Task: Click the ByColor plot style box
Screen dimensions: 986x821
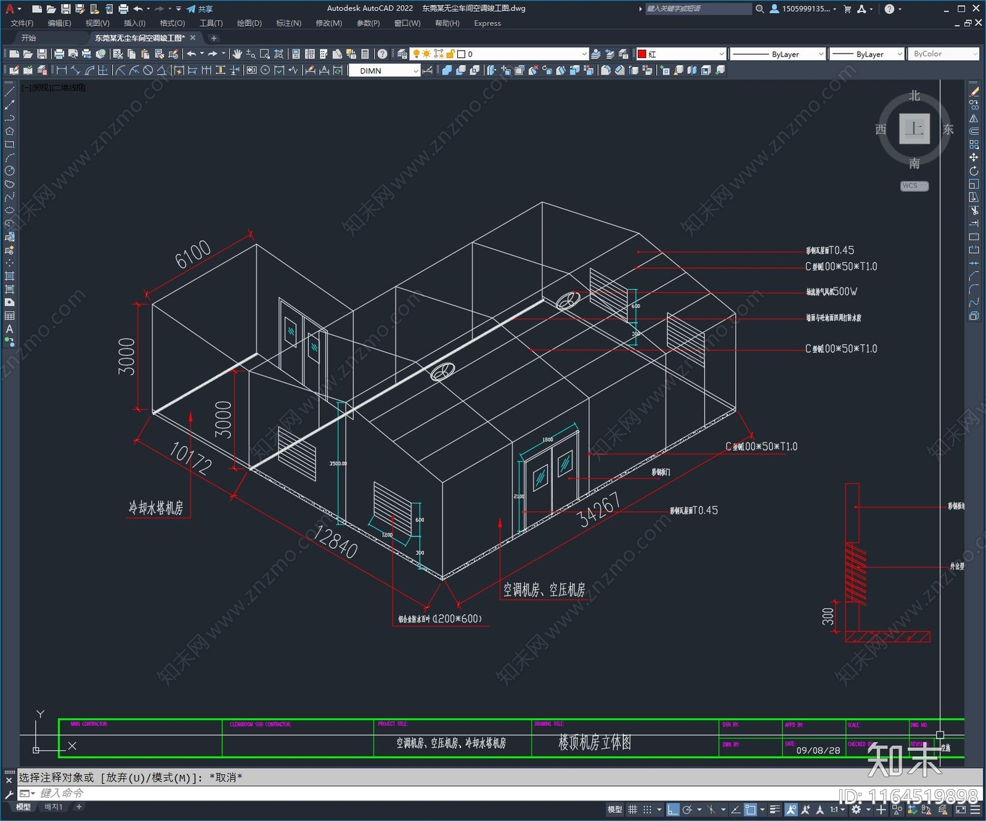Action: pyautogui.click(x=943, y=54)
